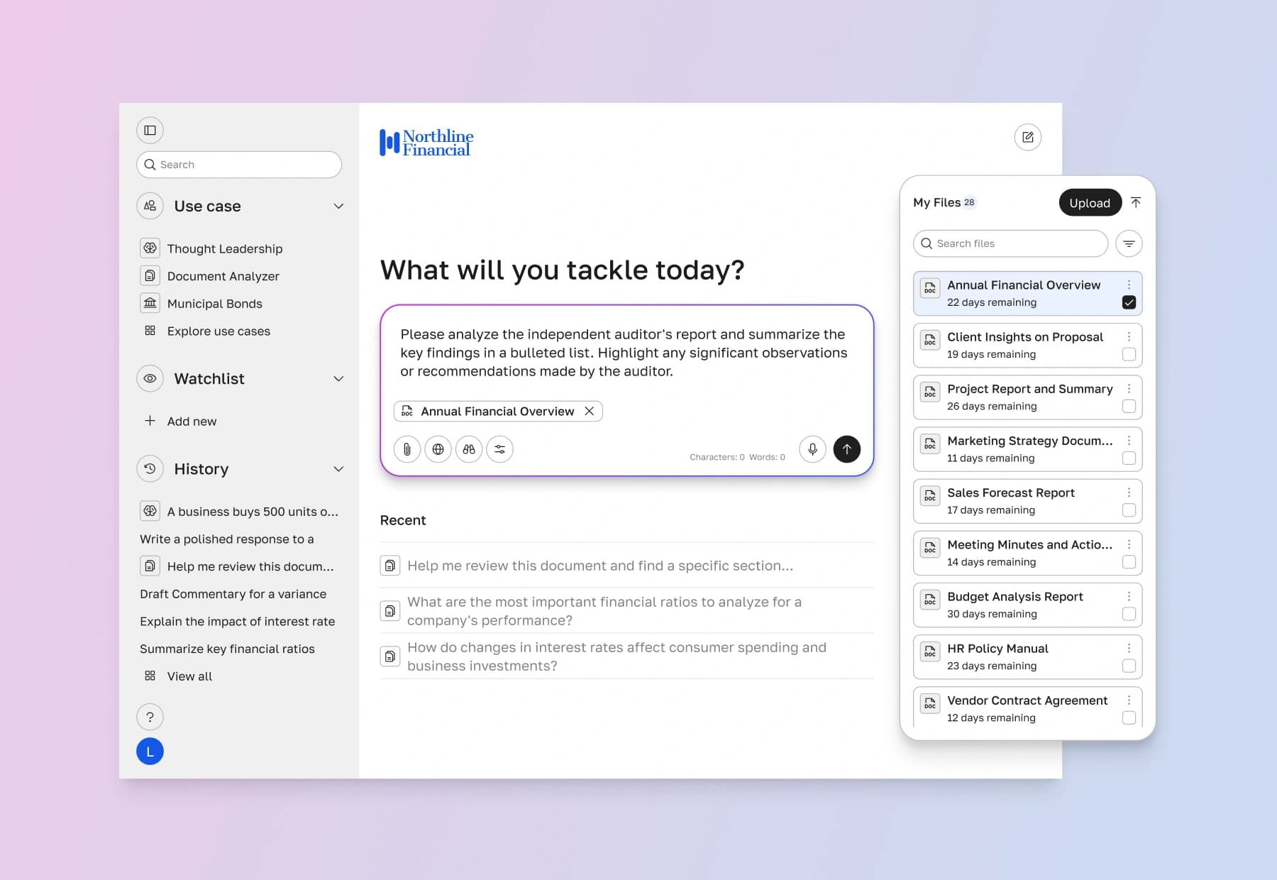Image resolution: width=1277 pixels, height=880 pixels.
Task: Click the globe web search icon
Action: pos(438,449)
